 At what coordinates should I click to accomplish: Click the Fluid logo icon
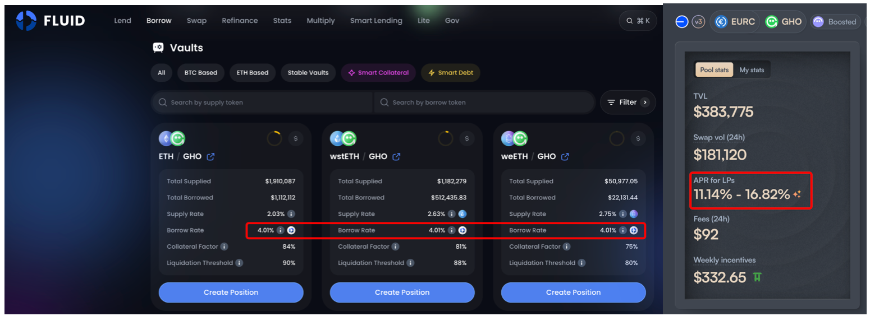pos(26,21)
